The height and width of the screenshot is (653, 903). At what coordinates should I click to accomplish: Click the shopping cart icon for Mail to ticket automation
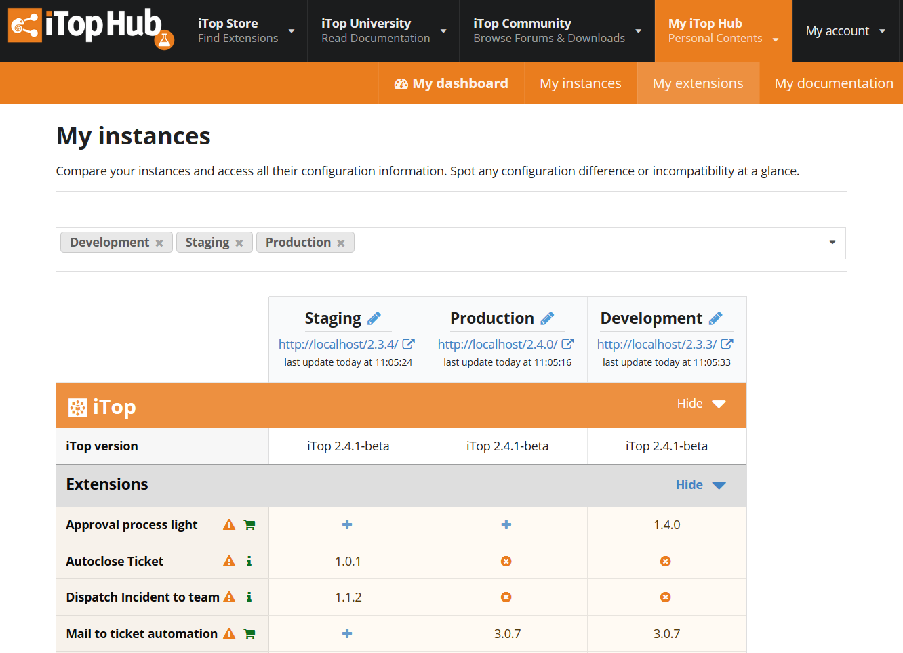coord(249,634)
